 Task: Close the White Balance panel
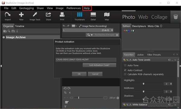(175, 105)
